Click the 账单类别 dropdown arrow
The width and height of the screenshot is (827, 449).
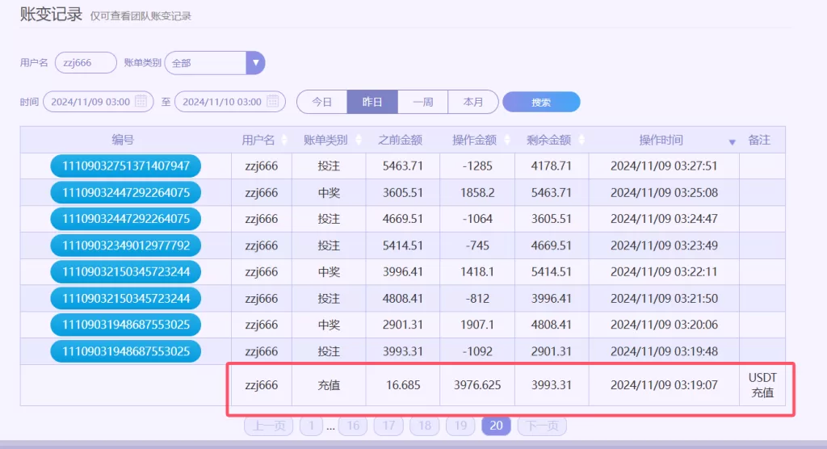(255, 63)
